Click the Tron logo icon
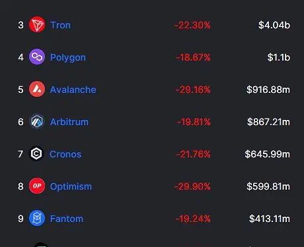304x247 pixels. 37,24
